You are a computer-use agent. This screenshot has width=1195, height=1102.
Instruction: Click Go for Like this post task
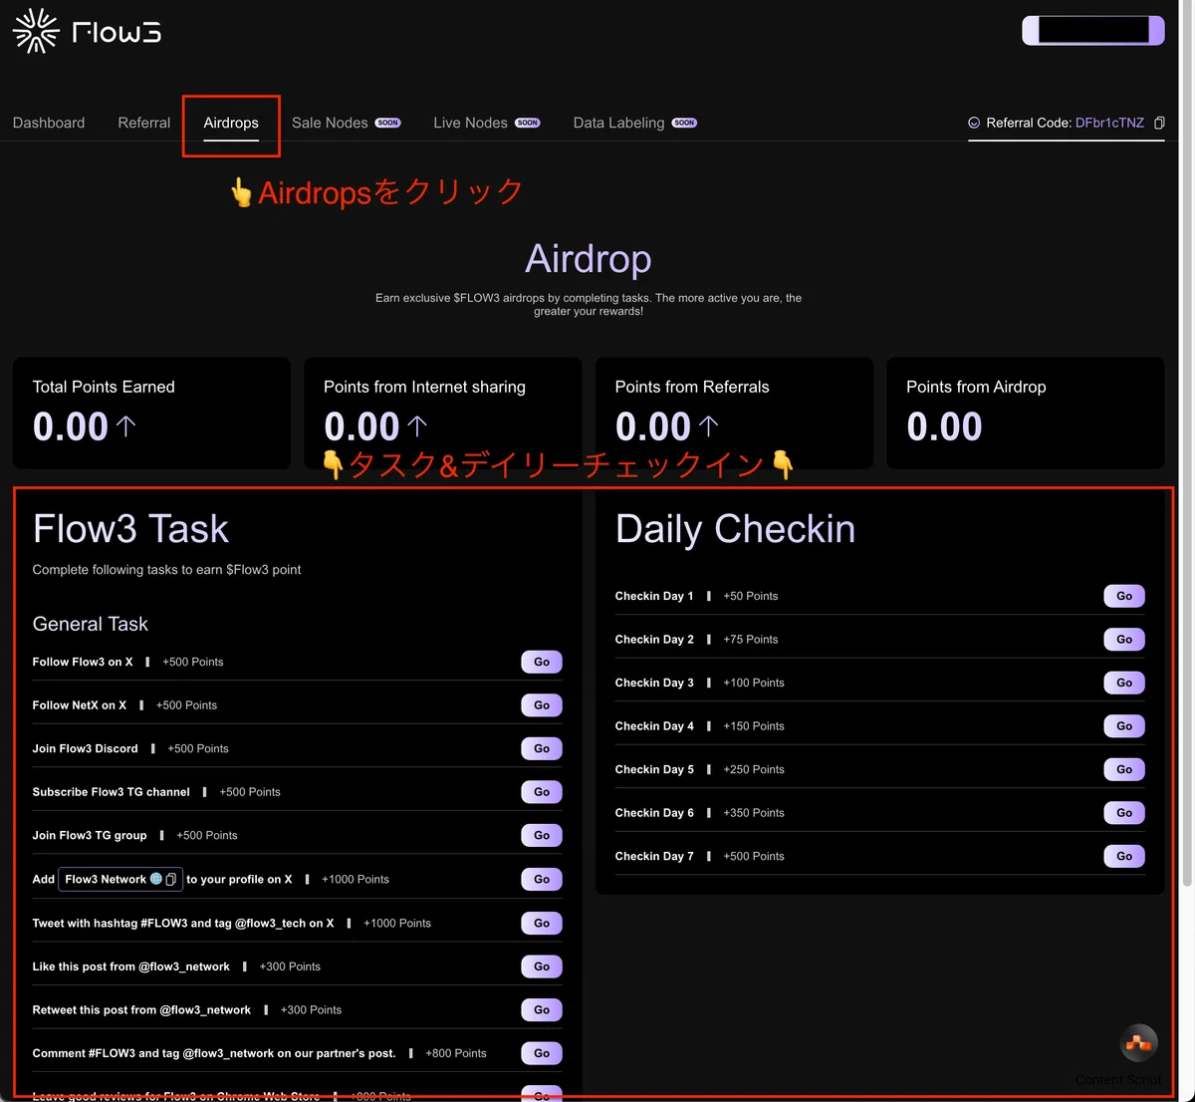coord(542,966)
